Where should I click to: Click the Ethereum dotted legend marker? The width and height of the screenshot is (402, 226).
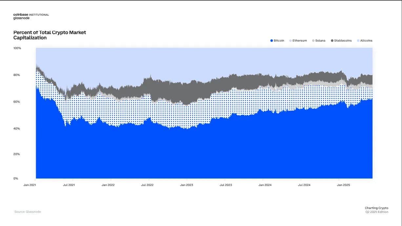pos(290,41)
